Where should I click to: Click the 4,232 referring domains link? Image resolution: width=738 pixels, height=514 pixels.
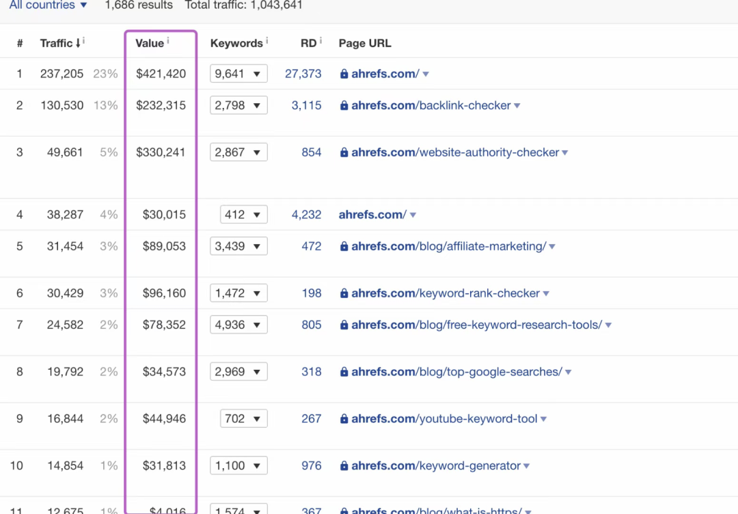pyautogui.click(x=306, y=215)
